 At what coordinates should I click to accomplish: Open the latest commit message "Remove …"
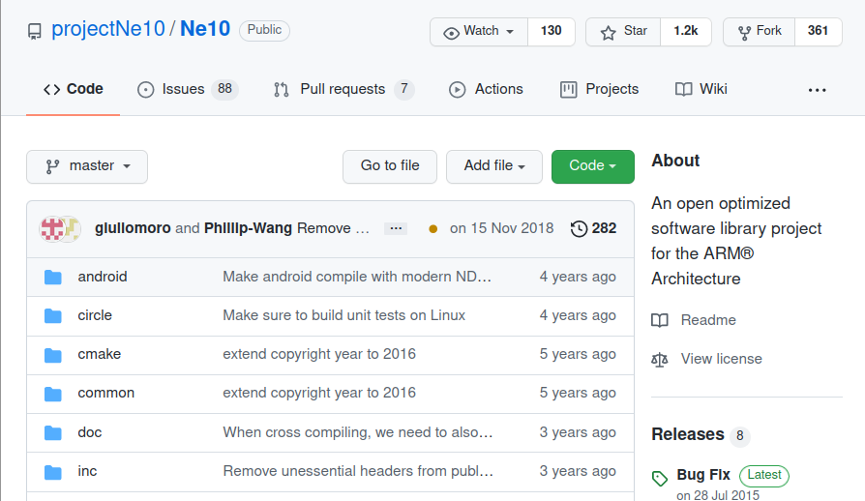click(x=333, y=228)
